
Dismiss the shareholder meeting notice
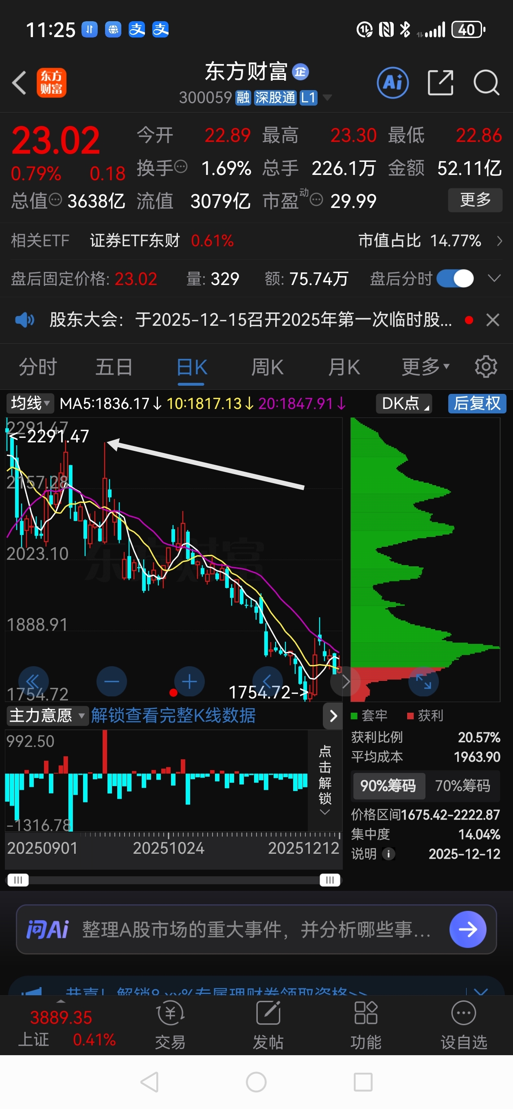click(x=493, y=320)
